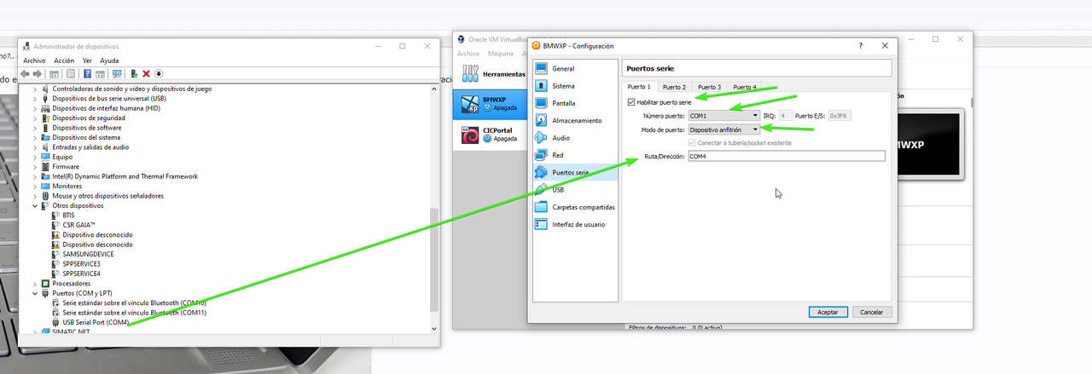Click IRQ field showing 4

(785, 115)
